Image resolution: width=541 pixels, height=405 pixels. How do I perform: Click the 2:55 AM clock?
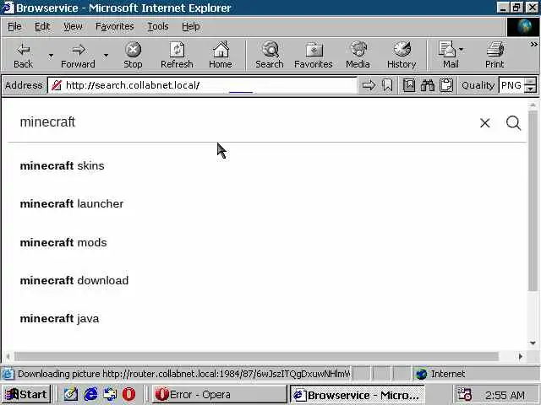(x=505, y=395)
